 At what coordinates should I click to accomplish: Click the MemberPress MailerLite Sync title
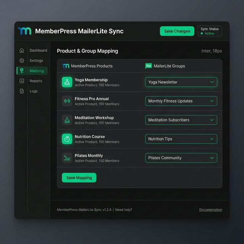pyautogui.click(x=79, y=31)
